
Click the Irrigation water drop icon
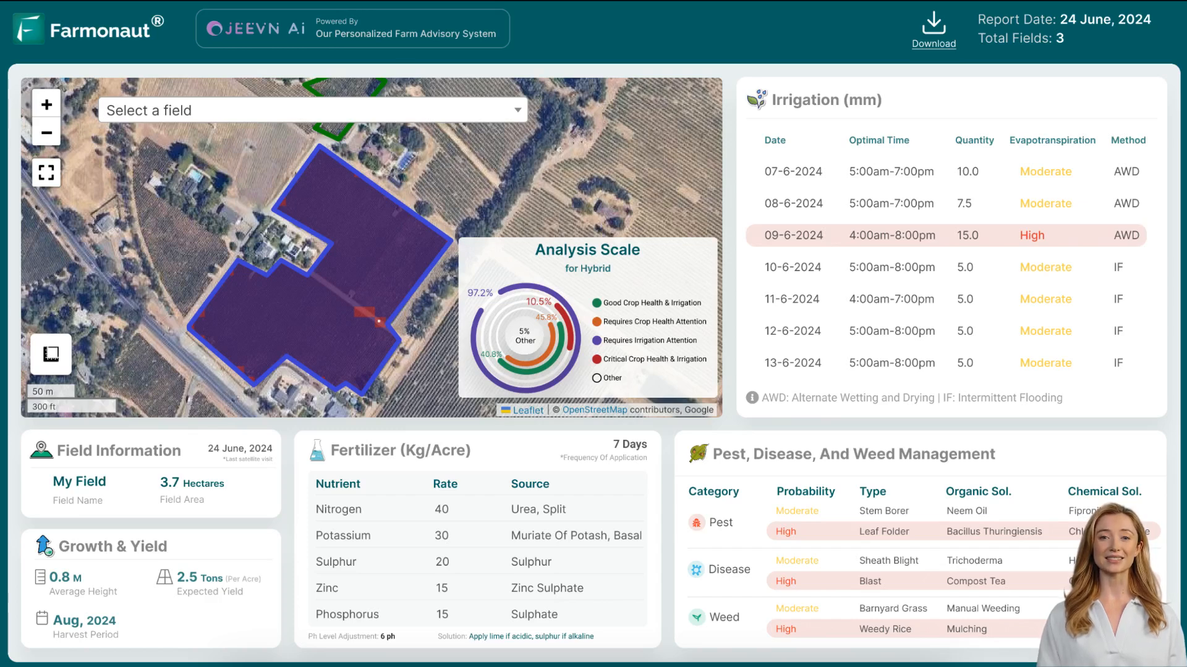point(755,99)
